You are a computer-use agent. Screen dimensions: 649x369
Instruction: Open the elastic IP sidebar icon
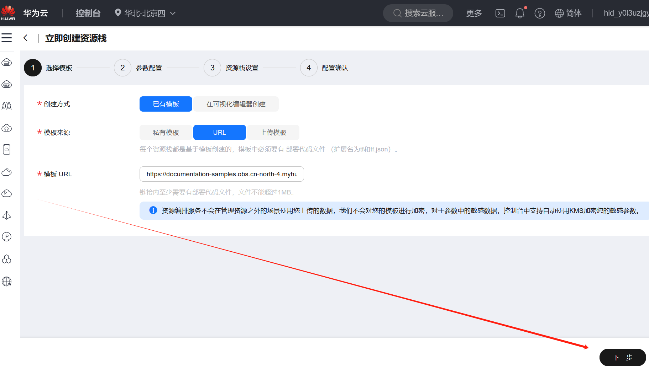7,237
